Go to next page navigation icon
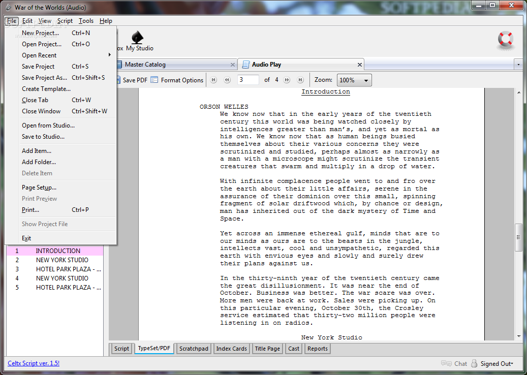 pos(287,80)
